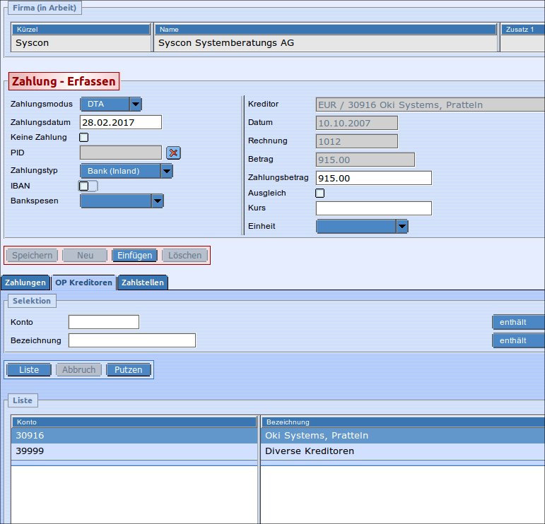Image resolution: width=545 pixels, height=524 pixels.
Task: Click the red X icon beside PID
Action: coord(174,153)
